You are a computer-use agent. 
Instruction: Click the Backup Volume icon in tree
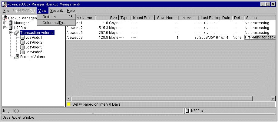(x=17, y=57)
